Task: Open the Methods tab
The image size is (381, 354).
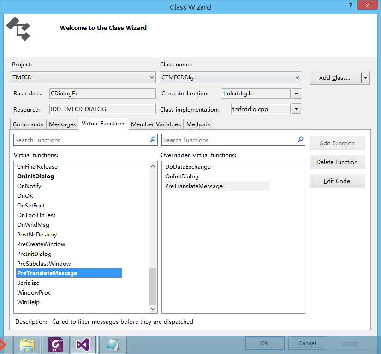Action: 198,124
